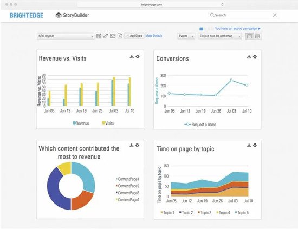The height and width of the screenshot is (229, 298).
Task: Open the Events dropdown
Action: [186, 36]
